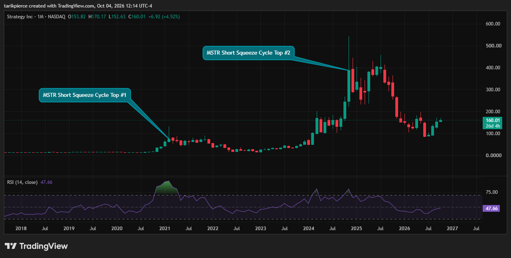Click the 100.00 price axis label
Screen dimensions: 511x258
click(493, 134)
